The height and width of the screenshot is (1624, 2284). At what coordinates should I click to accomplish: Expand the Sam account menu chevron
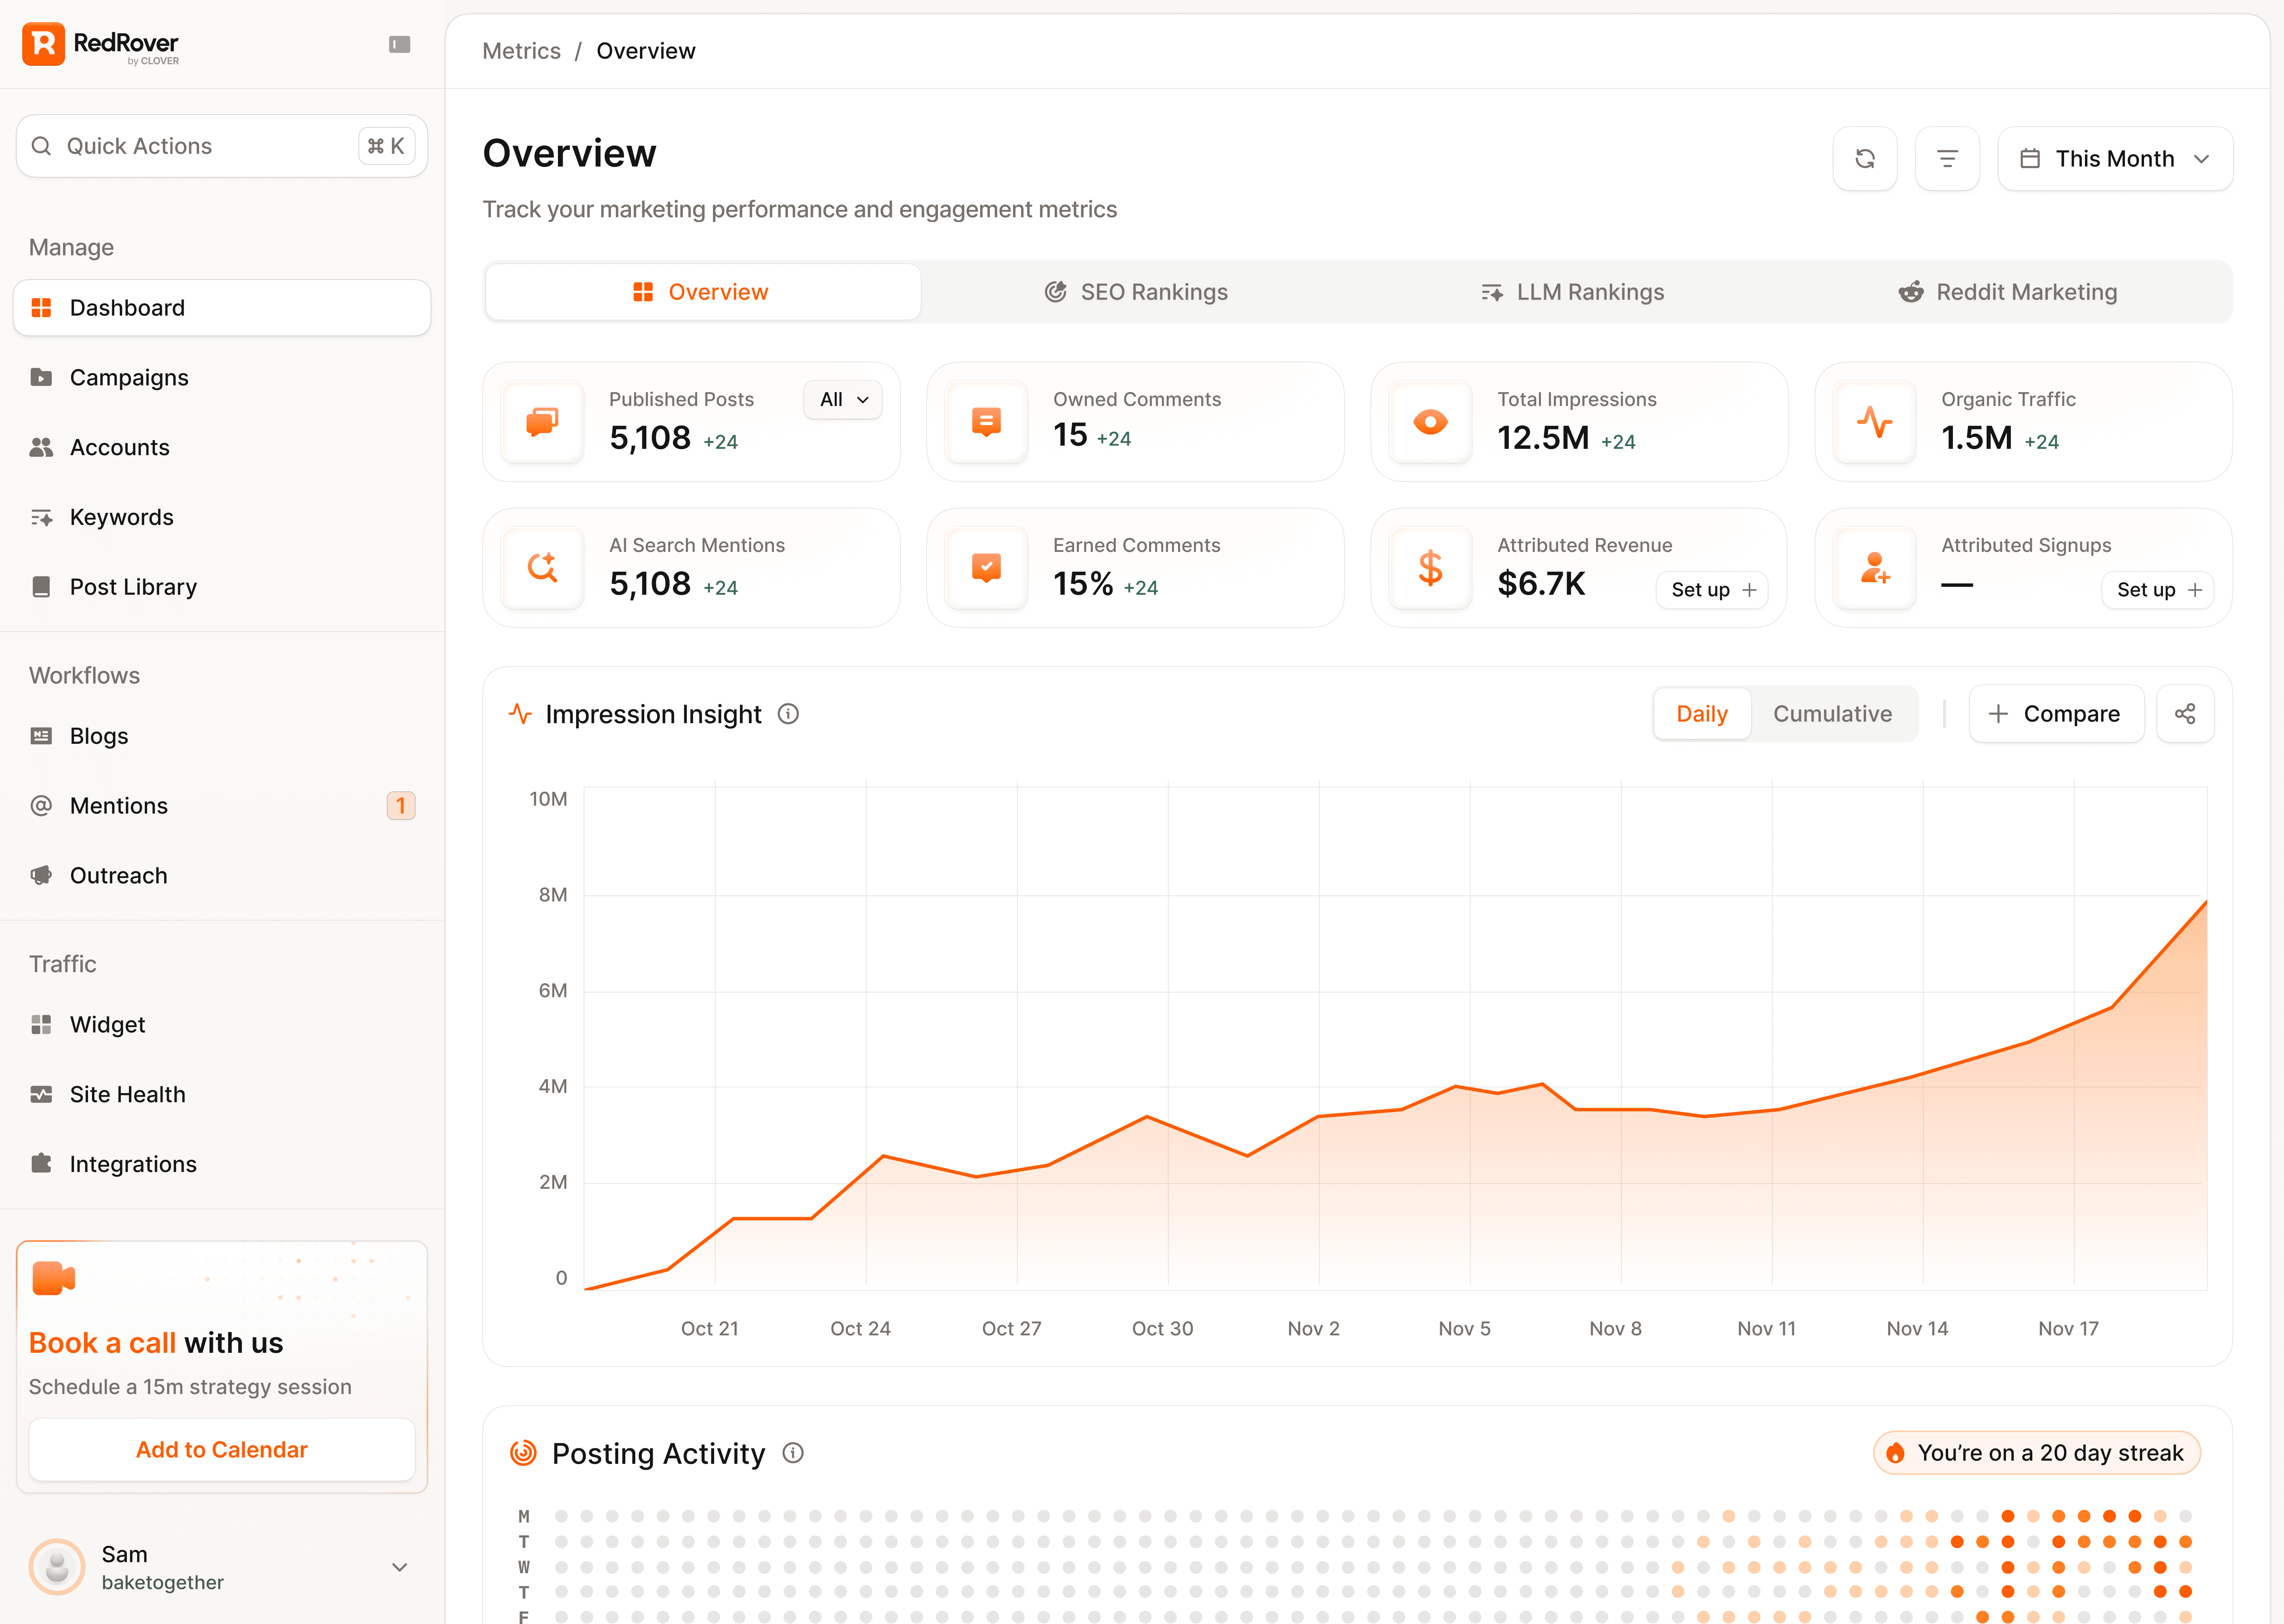pyautogui.click(x=399, y=1567)
